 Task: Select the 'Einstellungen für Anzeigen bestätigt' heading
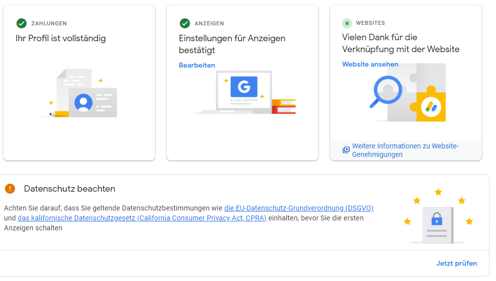232,44
